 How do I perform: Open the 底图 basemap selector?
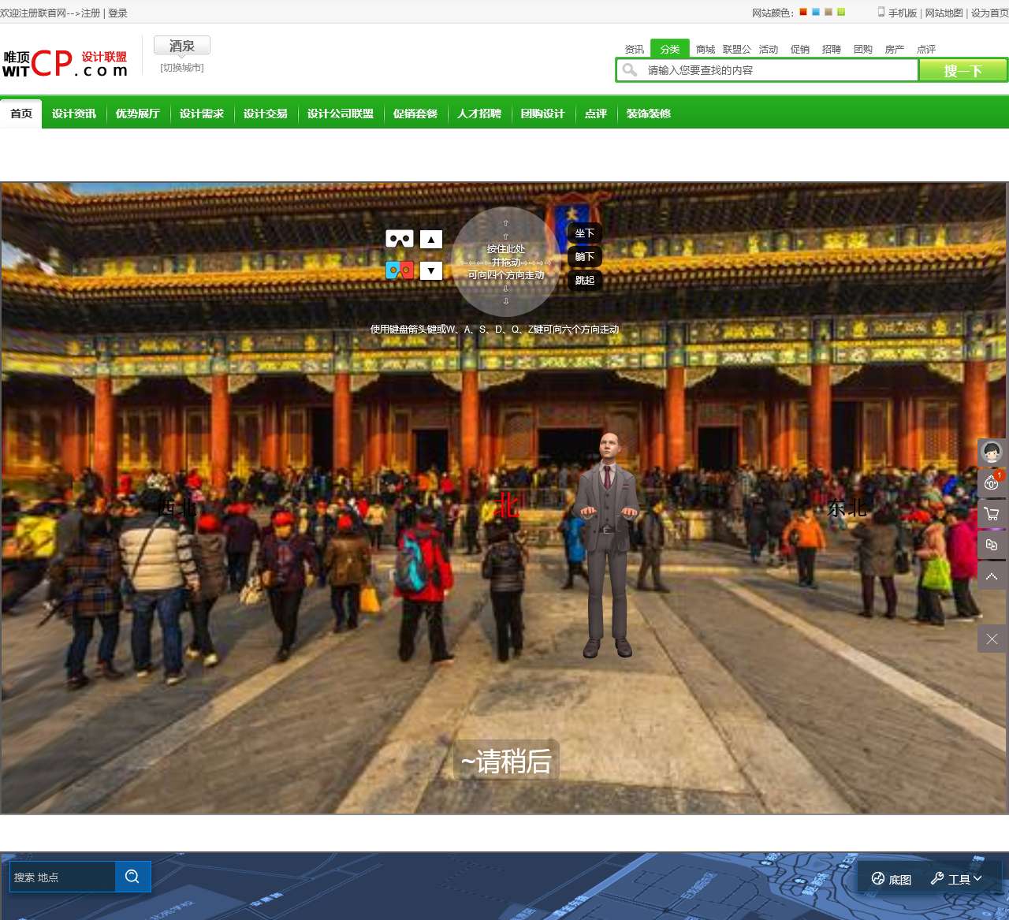[892, 879]
